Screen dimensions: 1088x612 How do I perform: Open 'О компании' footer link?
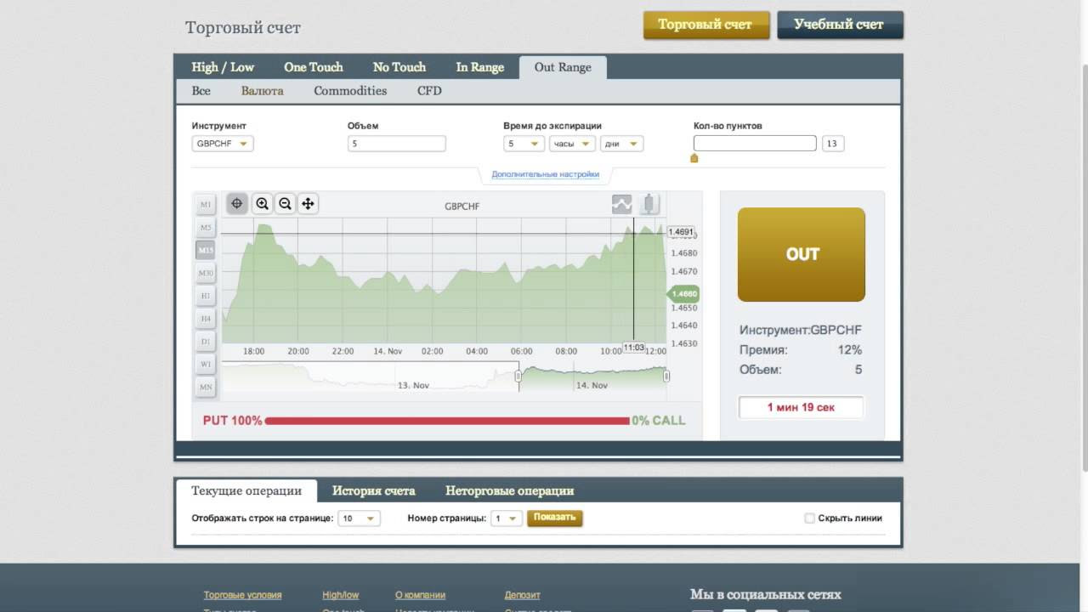pyautogui.click(x=420, y=595)
